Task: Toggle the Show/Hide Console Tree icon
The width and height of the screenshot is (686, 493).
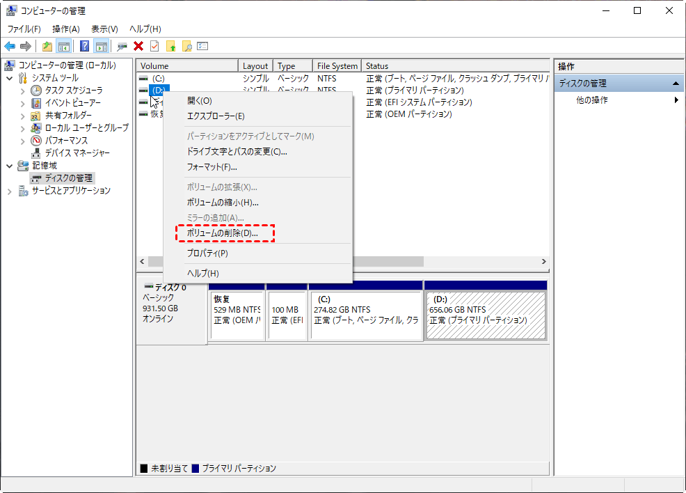Action: (x=63, y=46)
